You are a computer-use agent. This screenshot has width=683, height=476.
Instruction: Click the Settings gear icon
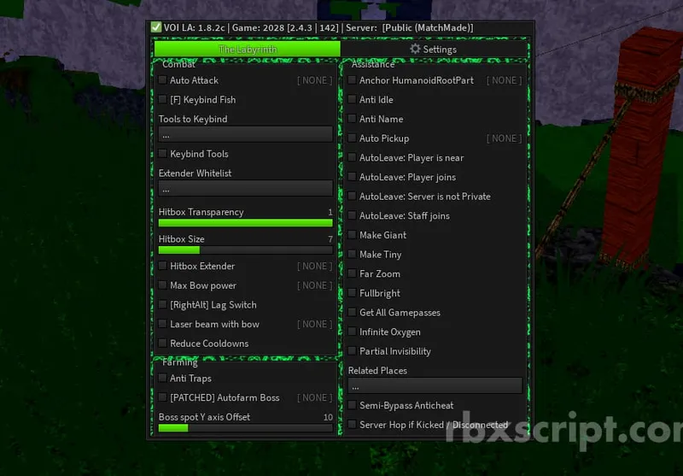415,49
